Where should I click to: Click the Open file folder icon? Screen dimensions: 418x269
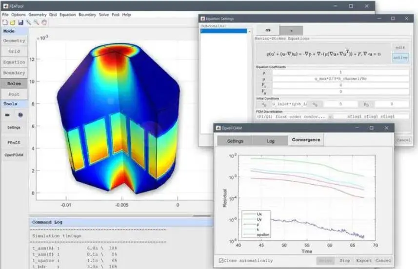pos(13,22)
